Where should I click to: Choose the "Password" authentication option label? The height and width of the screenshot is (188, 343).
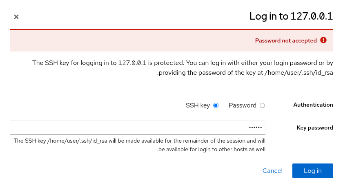[x=243, y=105]
